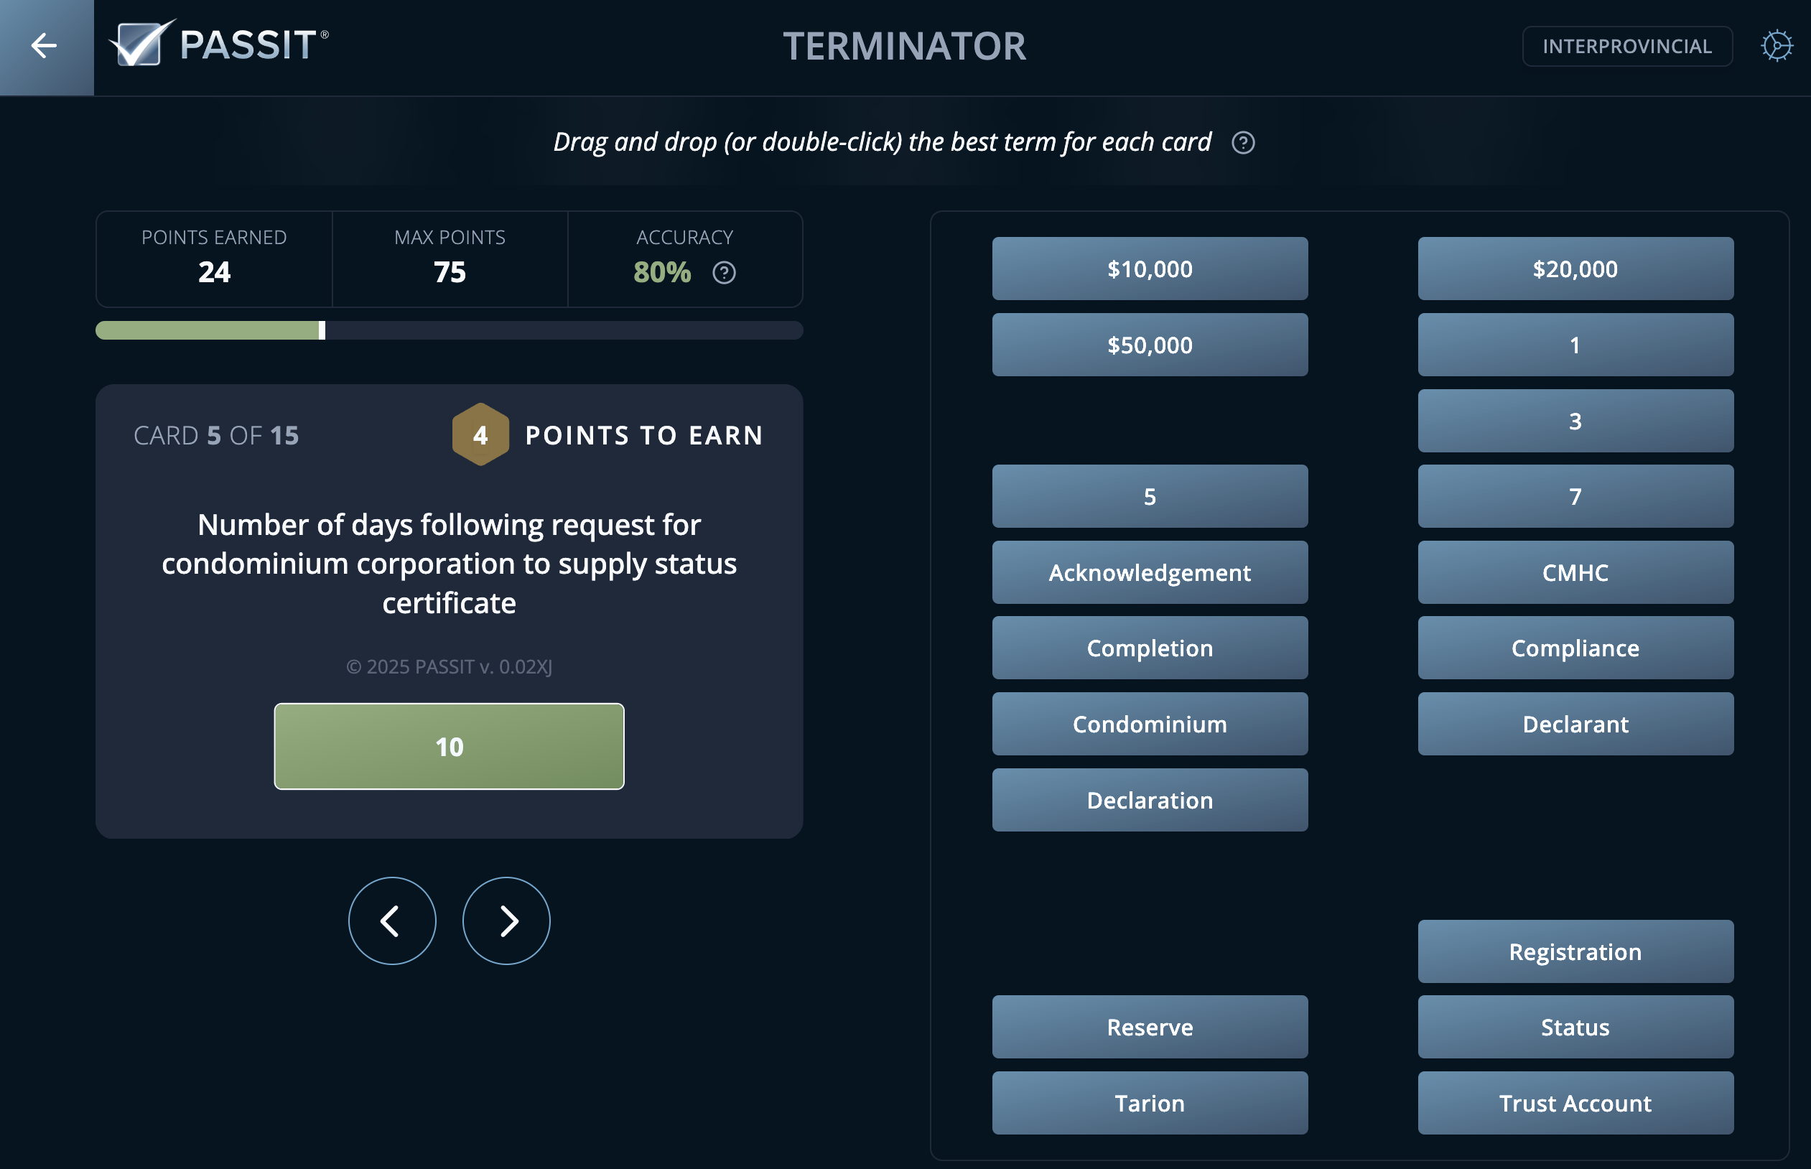This screenshot has height=1169, width=1811.
Task: Select the $10,000 term tile
Action: click(x=1150, y=268)
